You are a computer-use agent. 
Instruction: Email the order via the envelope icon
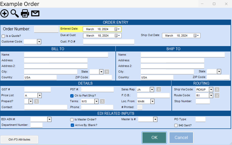(35, 14)
